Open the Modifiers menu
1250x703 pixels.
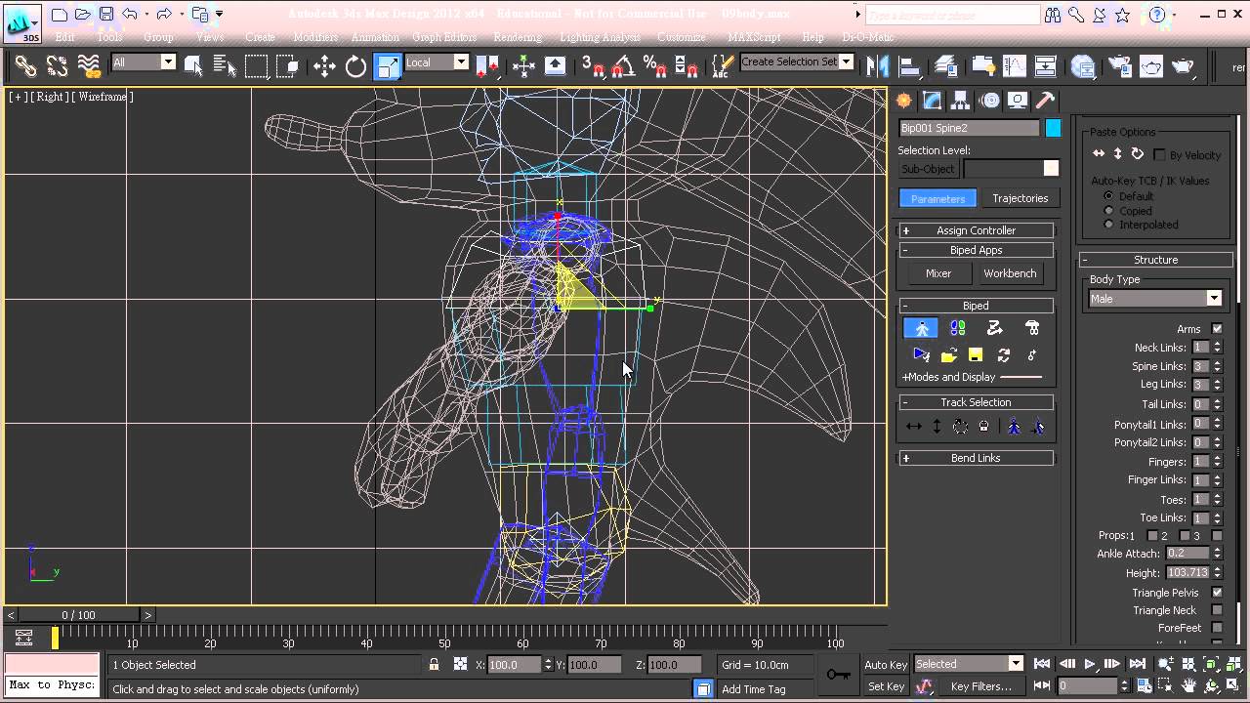point(315,37)
